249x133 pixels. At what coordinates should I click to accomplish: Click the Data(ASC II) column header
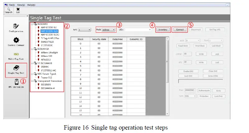coord(136,39)
